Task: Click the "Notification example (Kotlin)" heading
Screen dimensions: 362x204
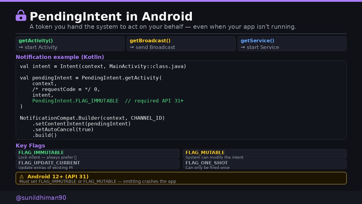Action: (x=60, y=57)
